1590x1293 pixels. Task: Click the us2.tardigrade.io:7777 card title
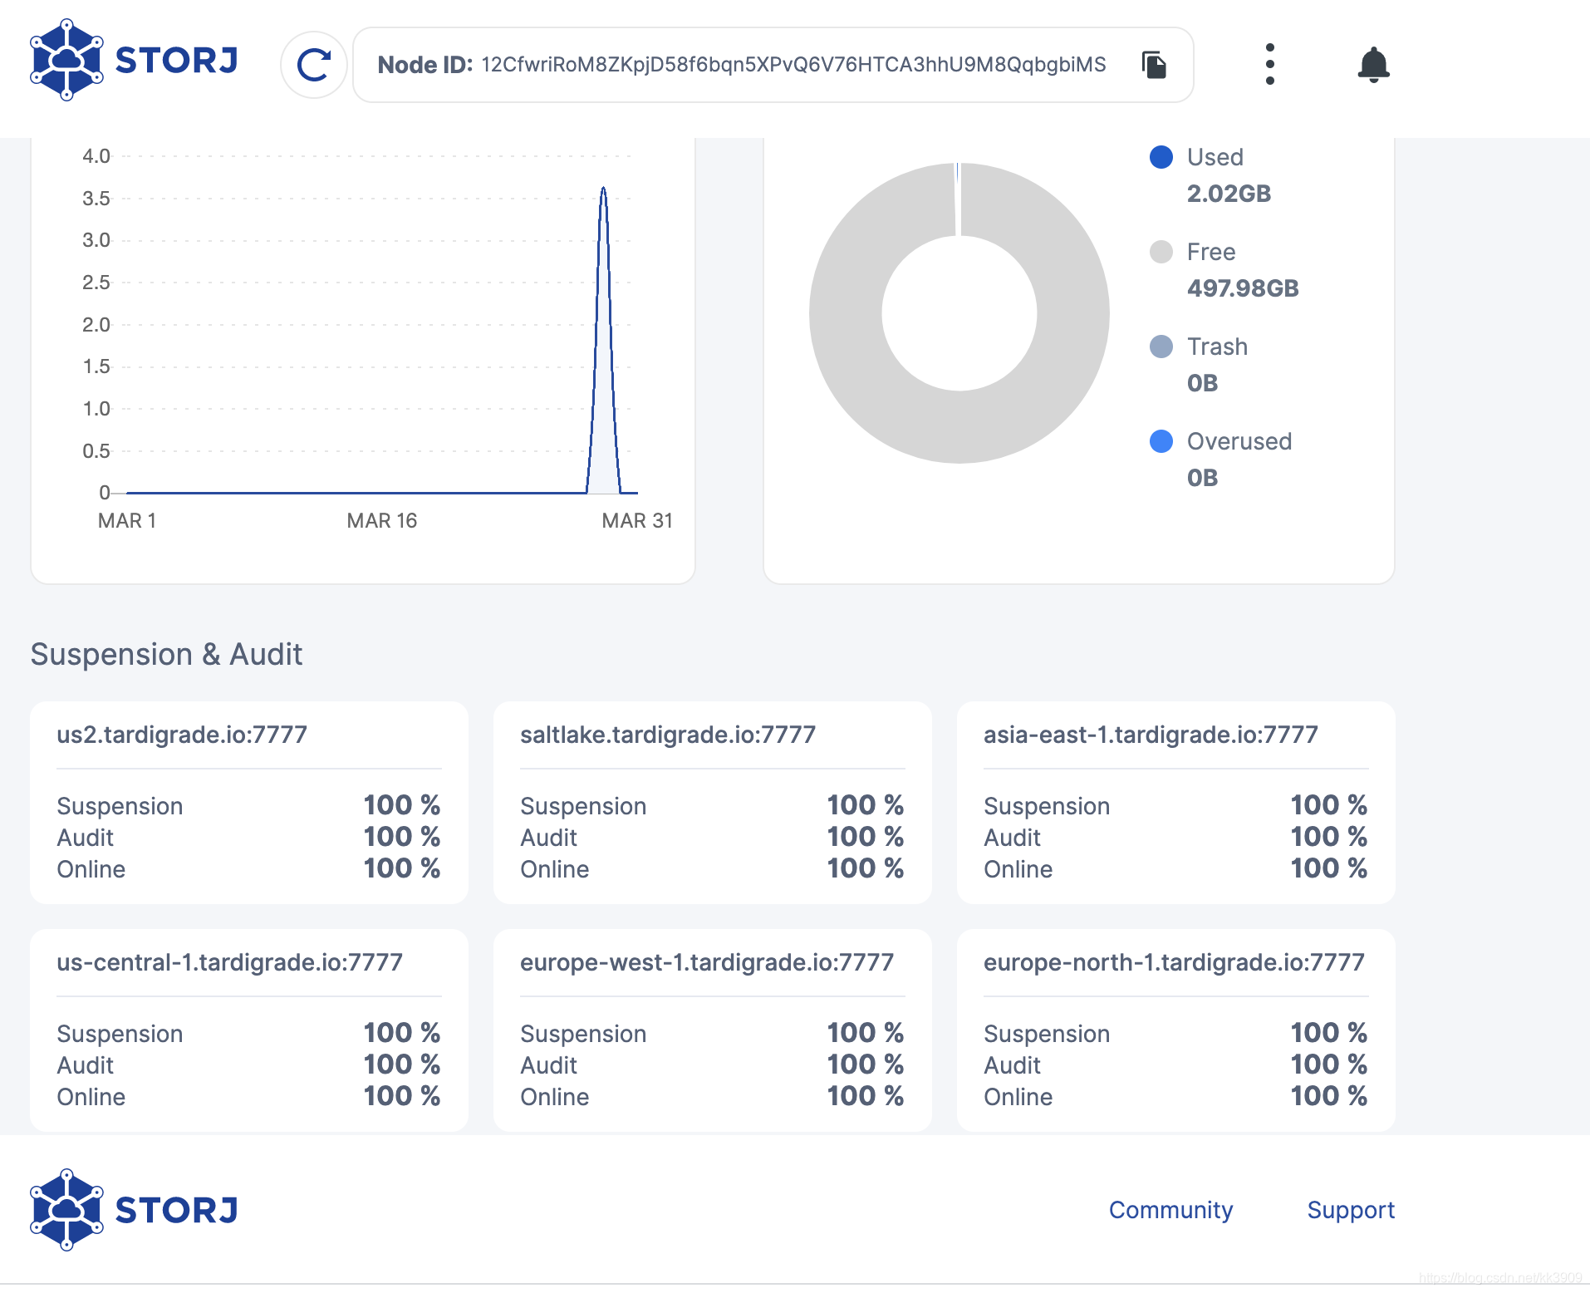182,735
